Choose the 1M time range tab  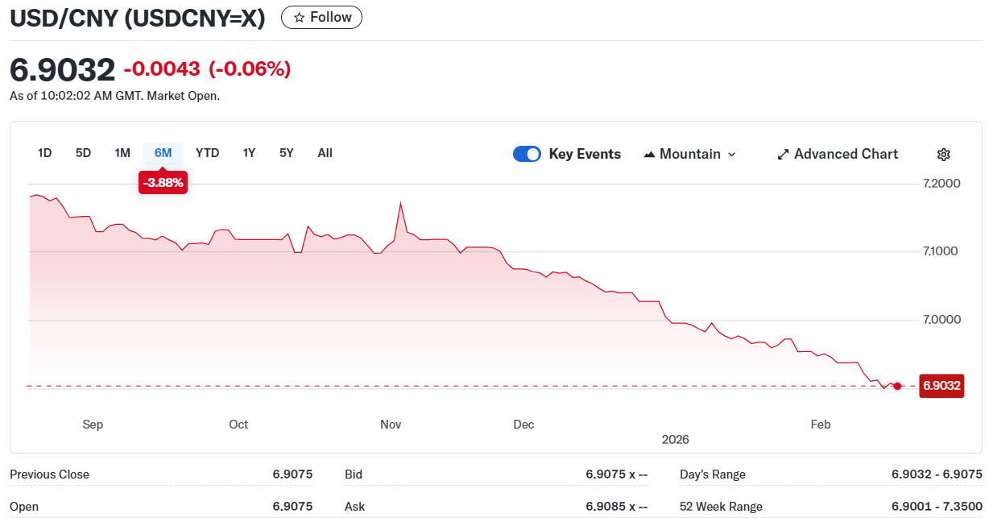tap(122, 153)
